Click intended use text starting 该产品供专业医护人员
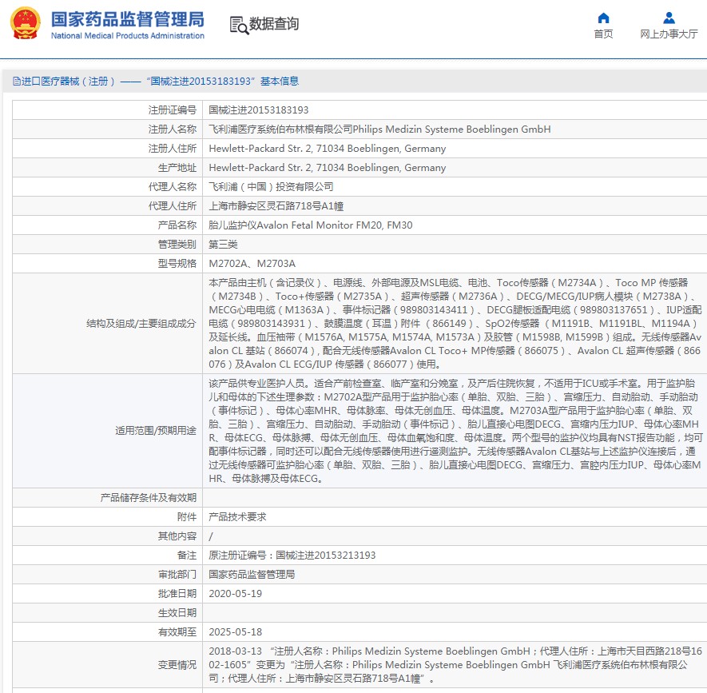707x693 pixels. point(455,431)
